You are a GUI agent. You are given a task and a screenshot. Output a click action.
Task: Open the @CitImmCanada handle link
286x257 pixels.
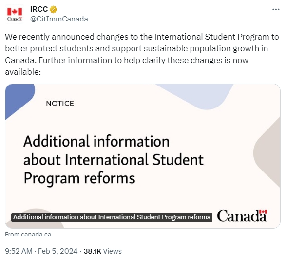[59, 19]
